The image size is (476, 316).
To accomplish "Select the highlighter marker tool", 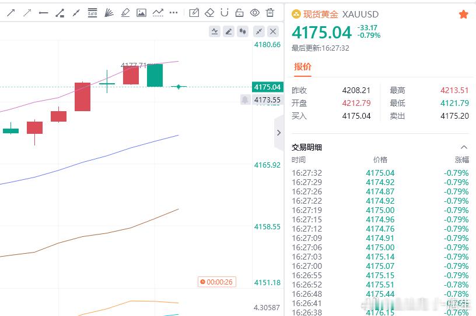I will [125, 13].
